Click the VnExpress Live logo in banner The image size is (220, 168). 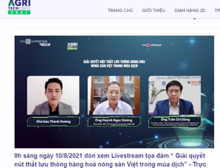pos(35,43)
